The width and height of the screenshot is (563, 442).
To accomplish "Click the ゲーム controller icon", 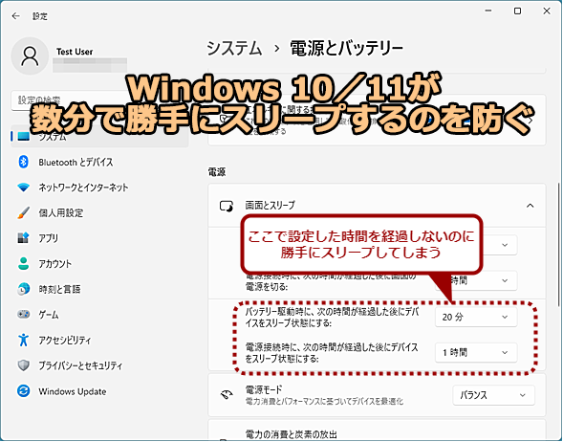I will click(x=23, y=315).
